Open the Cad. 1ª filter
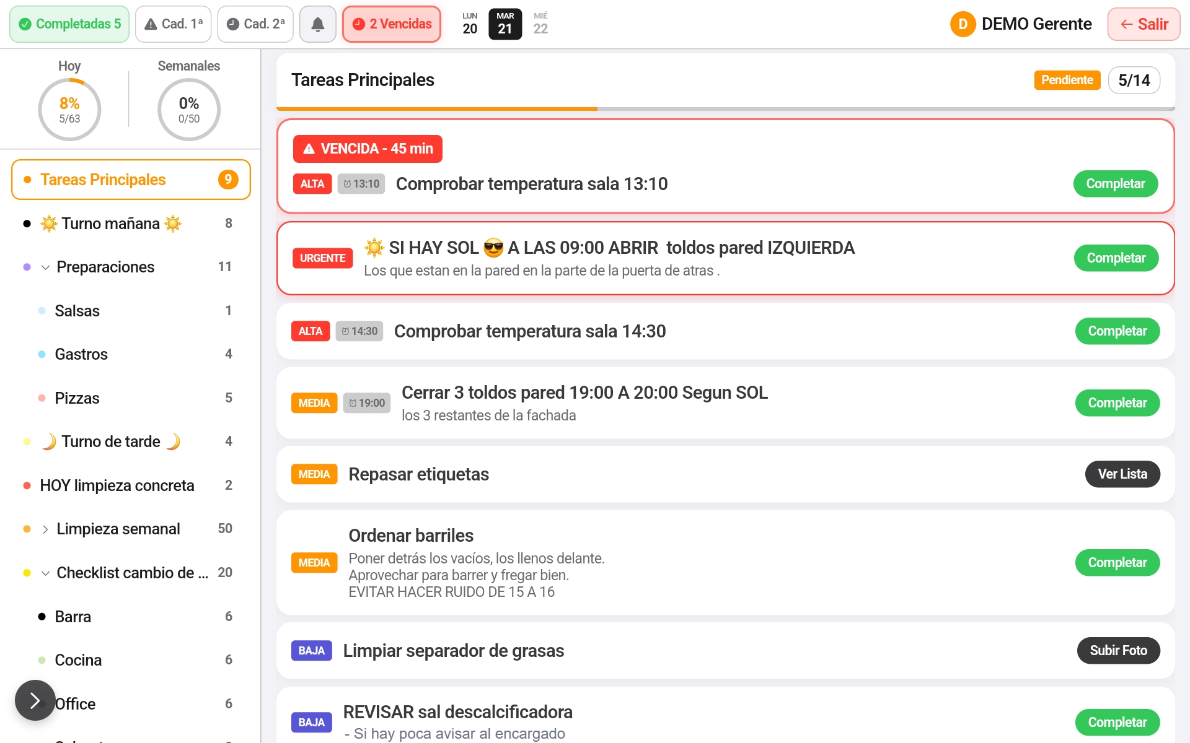Screen dimensions: 1190x743 click(x=174, y=24)
